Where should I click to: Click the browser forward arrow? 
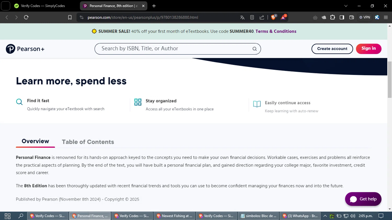[16, 17]
